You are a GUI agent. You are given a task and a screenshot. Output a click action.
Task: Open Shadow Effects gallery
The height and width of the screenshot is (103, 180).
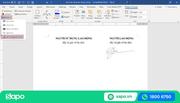point(38,15)
